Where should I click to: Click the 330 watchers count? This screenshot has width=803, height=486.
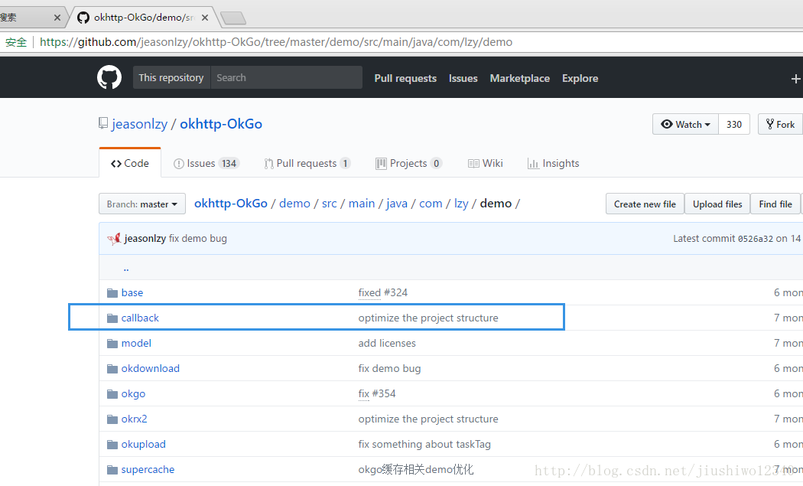(734, 124)
